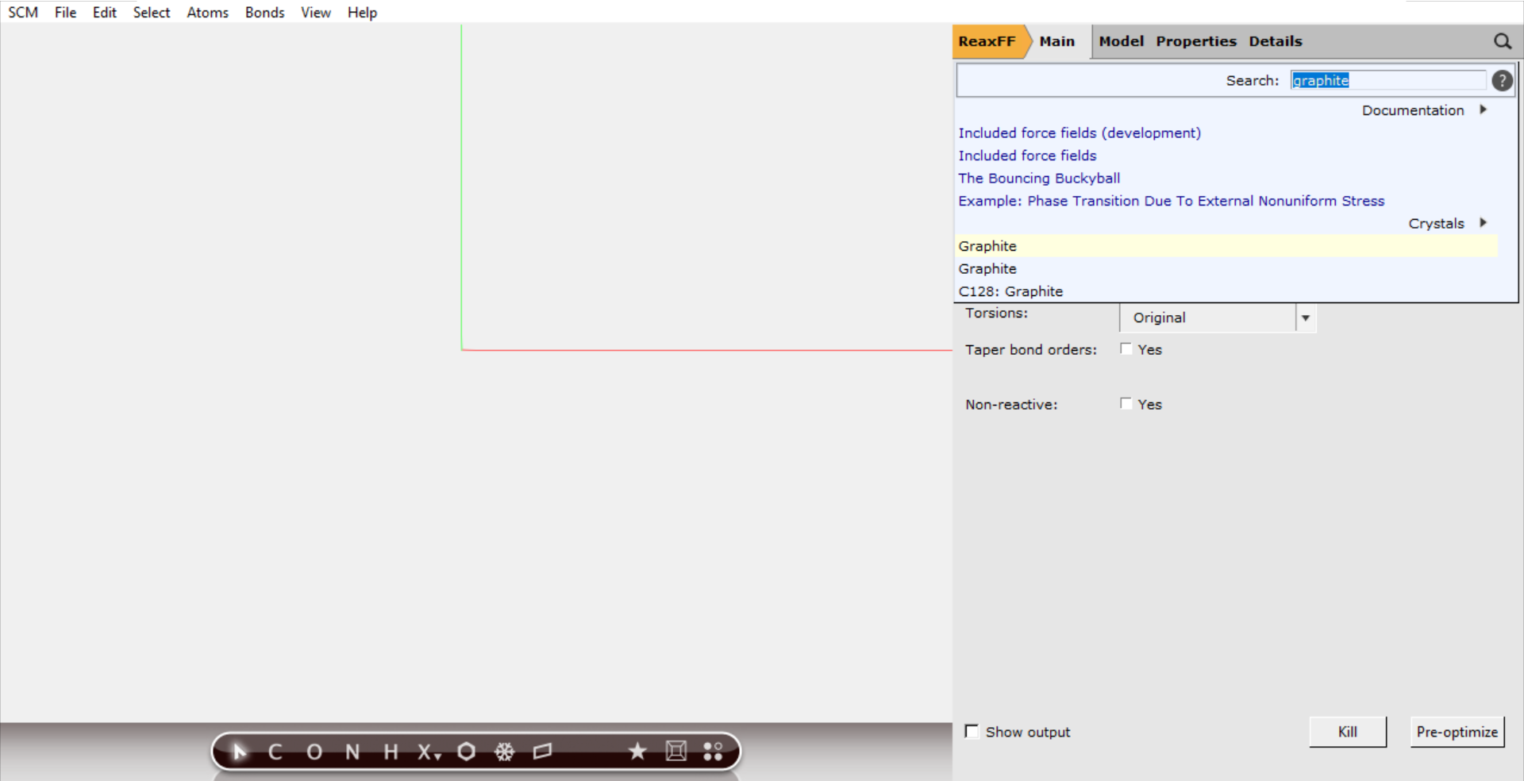Enable Show output
This screenshot has width=1524, height=781.
(x=971, y=731)
